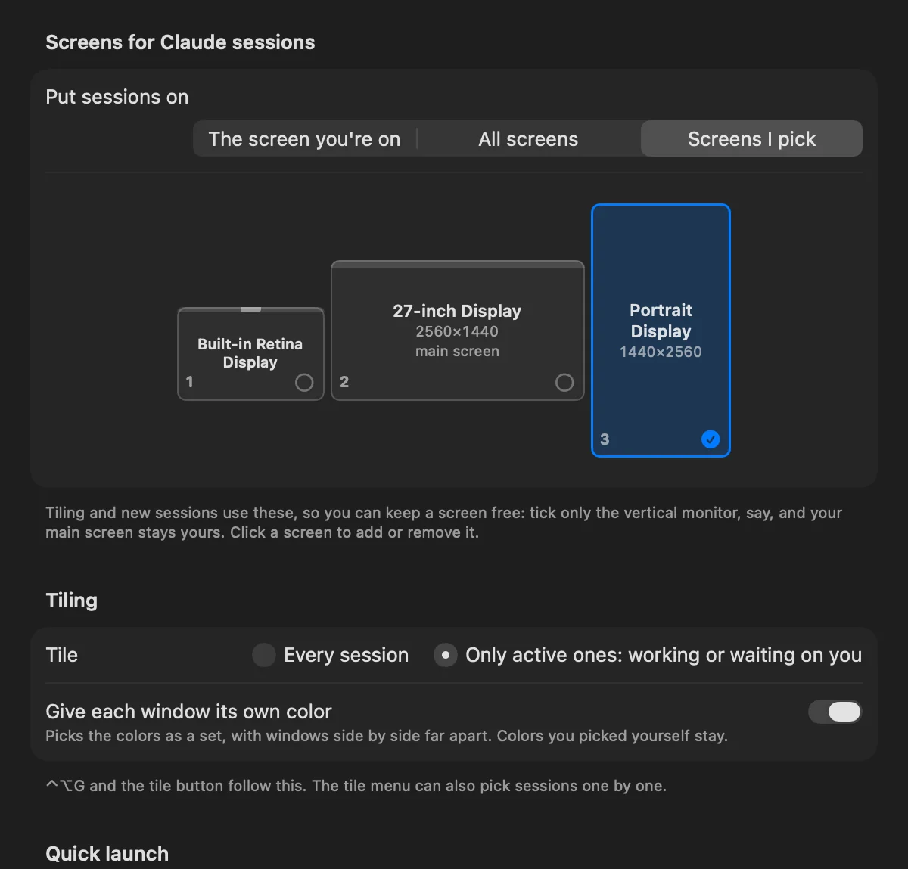The image size is (908, 869).
Task: Switch to the All screens option
Action: pyautogui.click(x=528, y=139)
